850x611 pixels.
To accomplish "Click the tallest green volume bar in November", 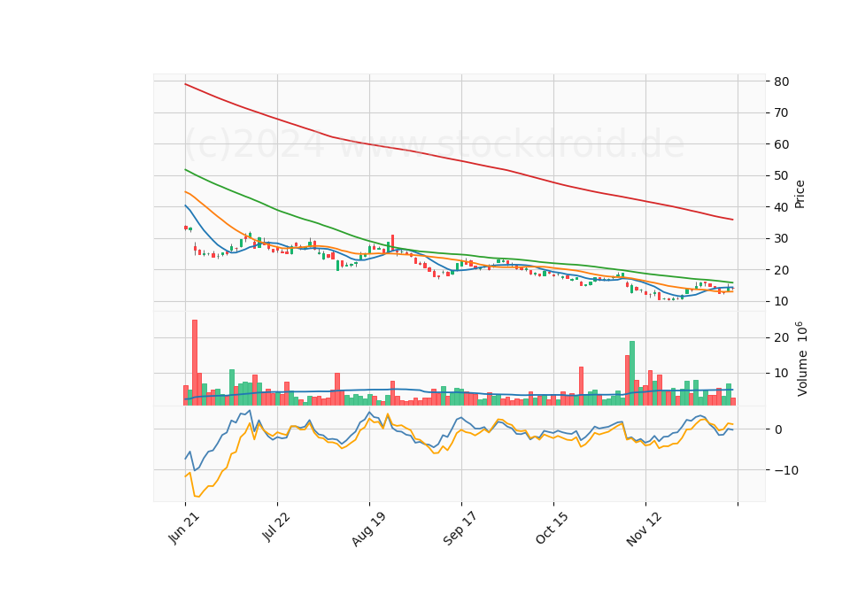I will 632,373.
